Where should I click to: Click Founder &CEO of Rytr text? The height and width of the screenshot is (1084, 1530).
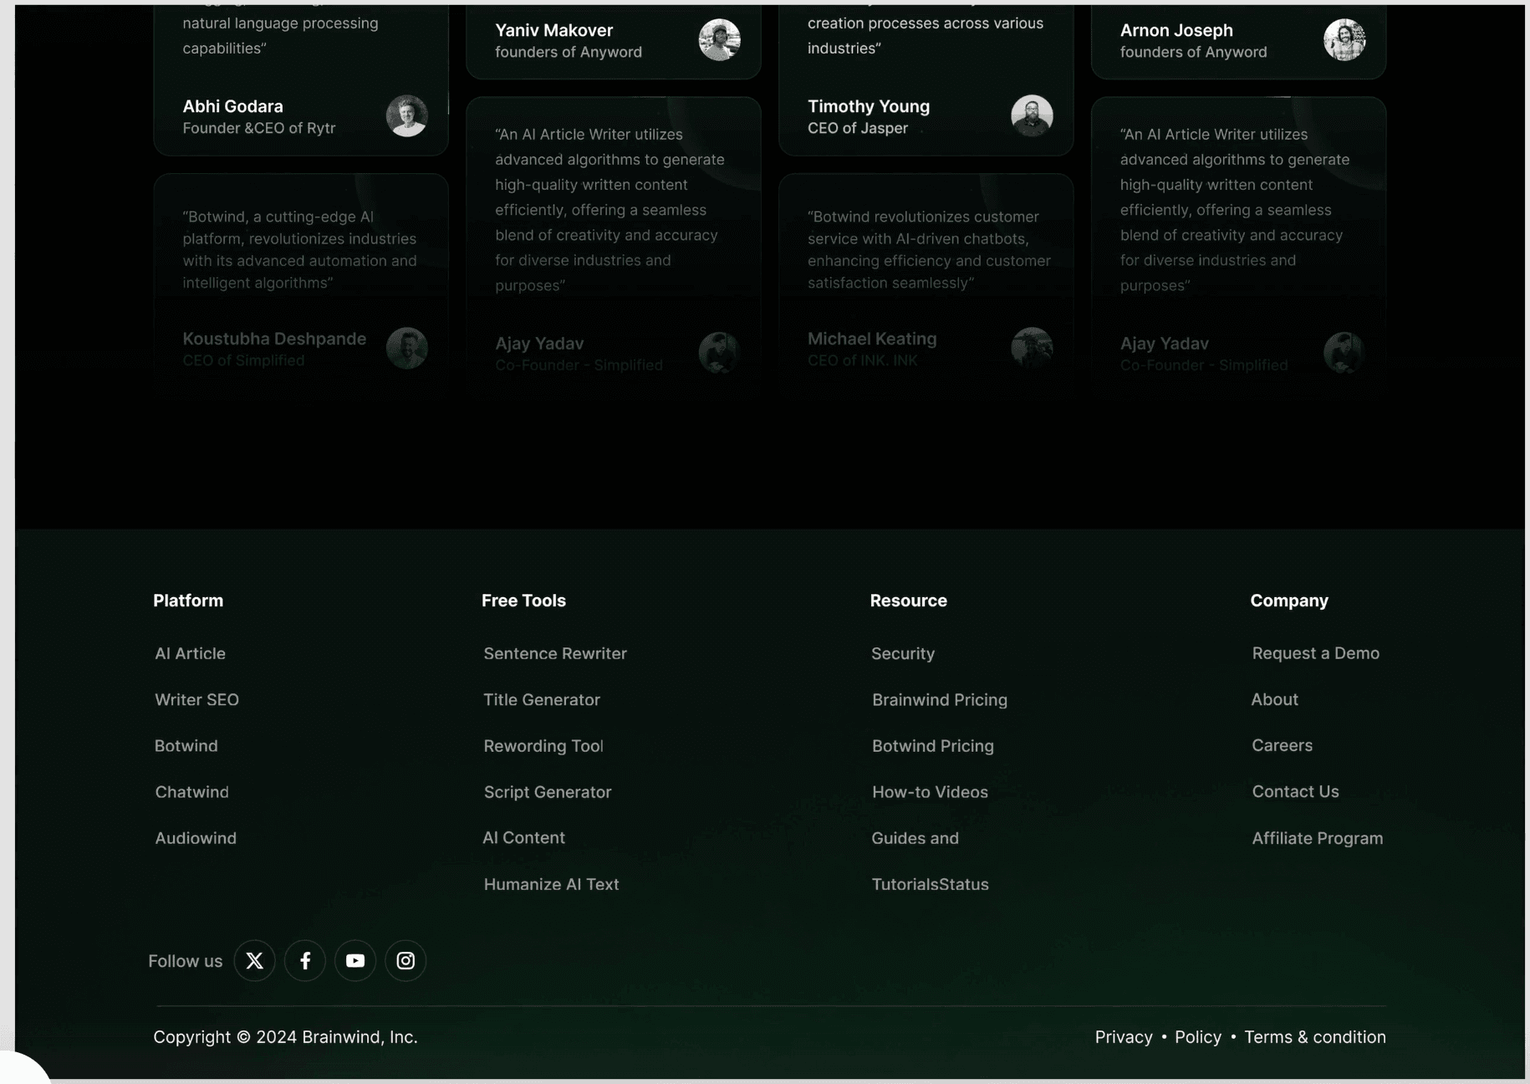tap(259, 128)
